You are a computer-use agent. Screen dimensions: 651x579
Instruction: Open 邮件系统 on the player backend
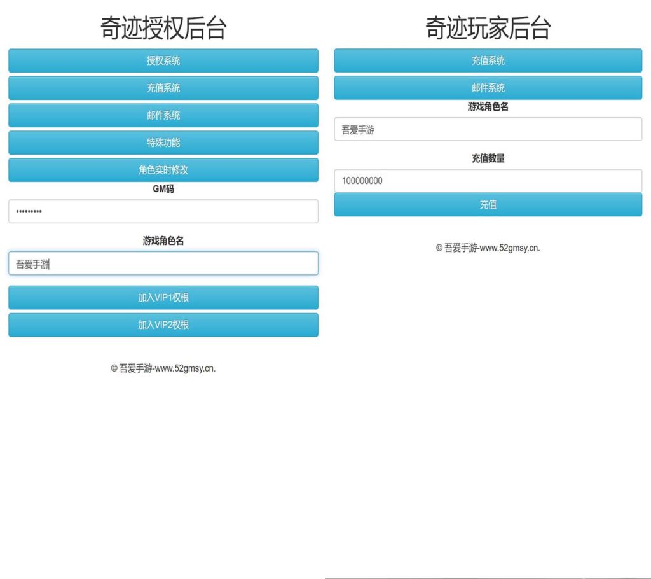[488, 88]
